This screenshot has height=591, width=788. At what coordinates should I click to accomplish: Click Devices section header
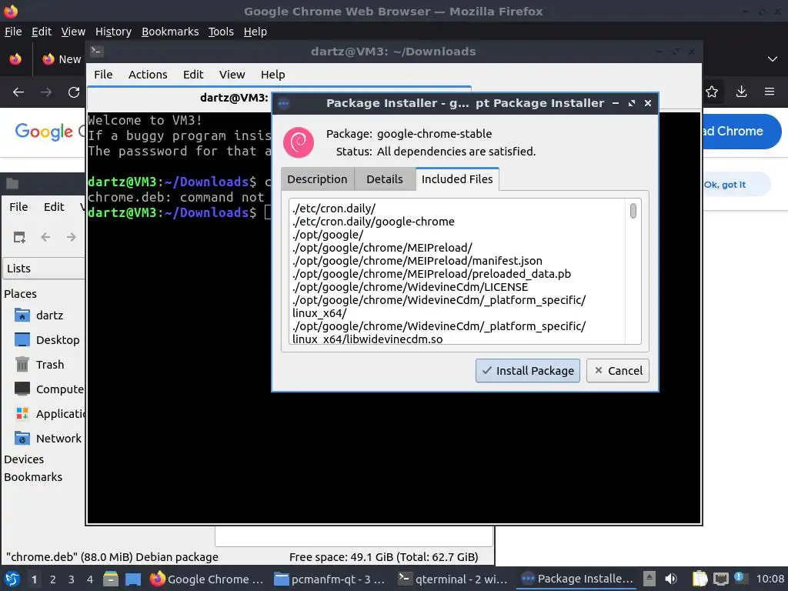(24, 459)
